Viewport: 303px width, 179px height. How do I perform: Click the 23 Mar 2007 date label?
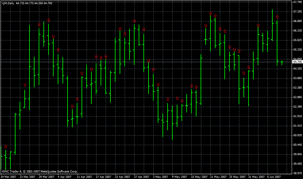(27, 177)
